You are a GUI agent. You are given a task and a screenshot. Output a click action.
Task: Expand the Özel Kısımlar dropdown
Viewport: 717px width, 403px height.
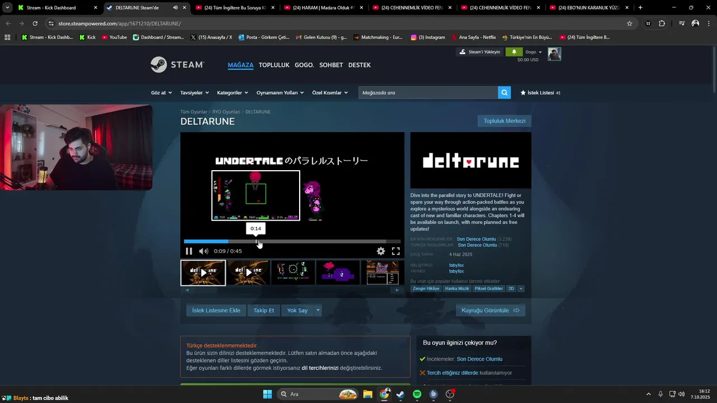click(x=330, y=92)
